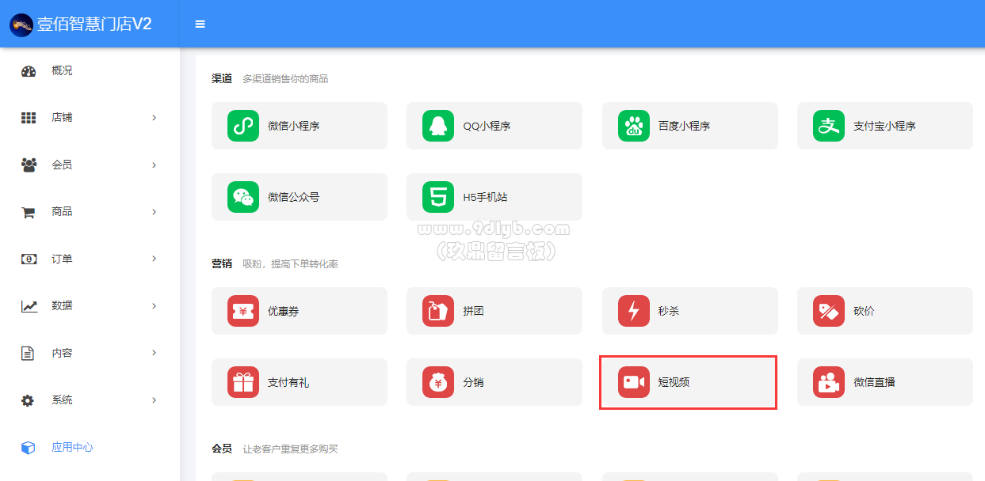Screen dimensions: 985x481
Task: Click the 秒杀 lightning bolt icon
Action: (634, 311)
